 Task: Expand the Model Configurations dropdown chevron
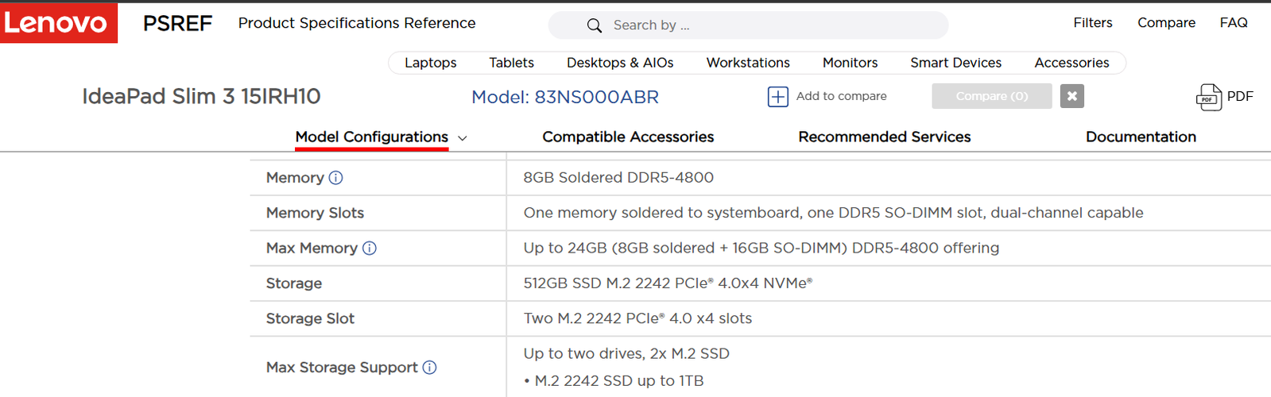(463, 138)
